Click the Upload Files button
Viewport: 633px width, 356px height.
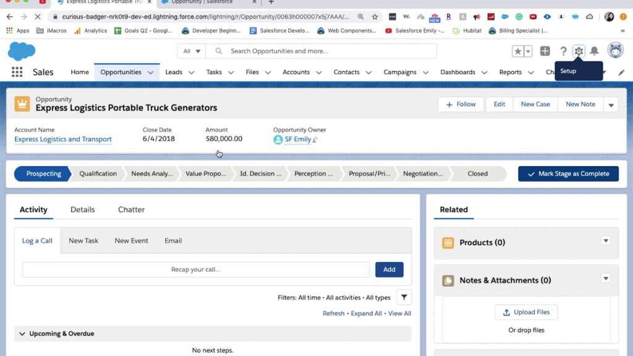[x=526, y=312]
